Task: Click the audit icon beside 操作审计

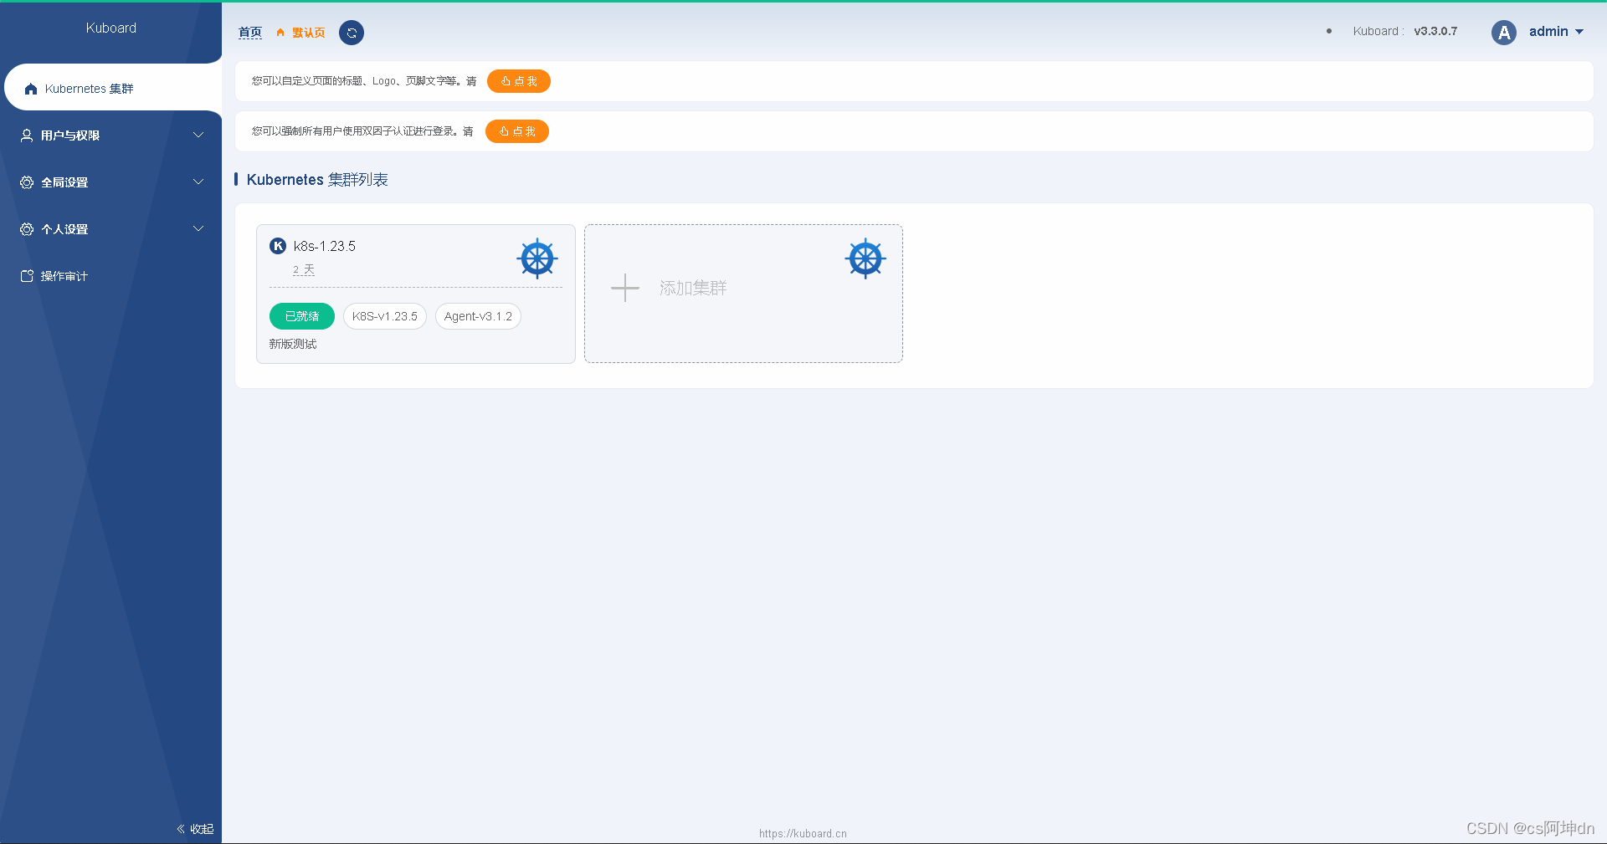Action: click(27, 276)
